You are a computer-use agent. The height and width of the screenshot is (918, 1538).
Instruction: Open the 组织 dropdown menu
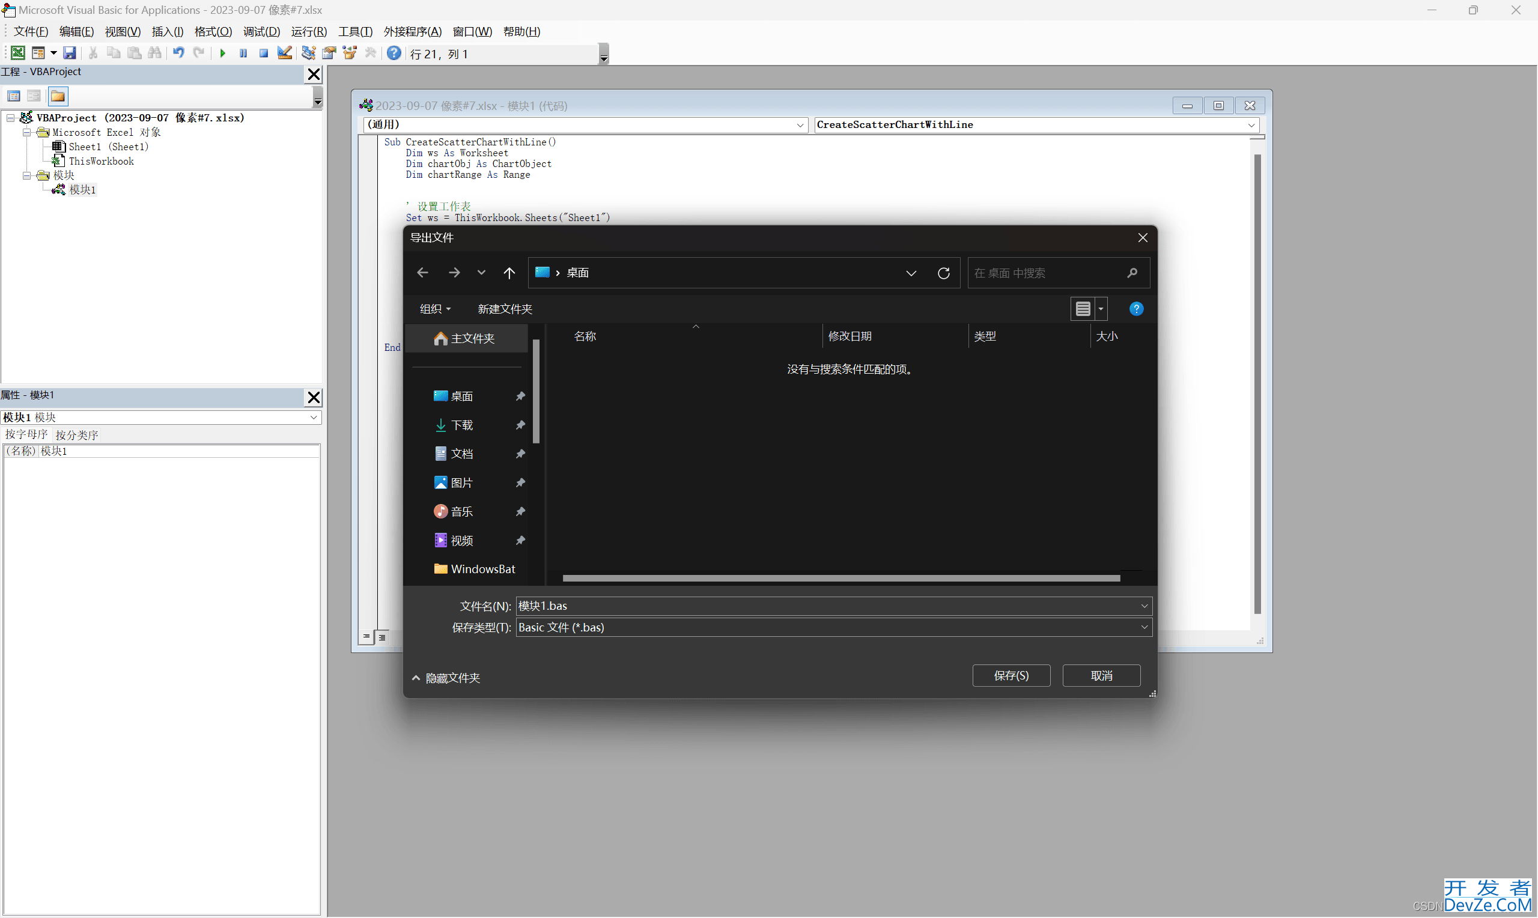(436, 309)
